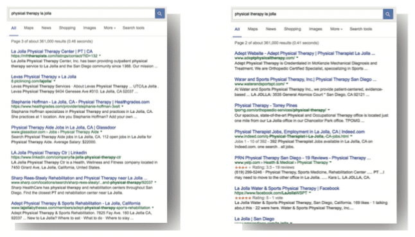Viewport: 415px width, 237px height.
Task: Open Adept Physical Therapy & Sports Rehabilitation result
Action: [x=76, y=204]
